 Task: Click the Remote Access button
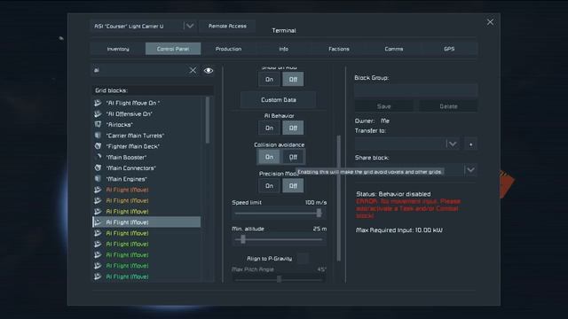[227, 26]
